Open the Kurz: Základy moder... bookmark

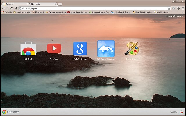point(142,12)
